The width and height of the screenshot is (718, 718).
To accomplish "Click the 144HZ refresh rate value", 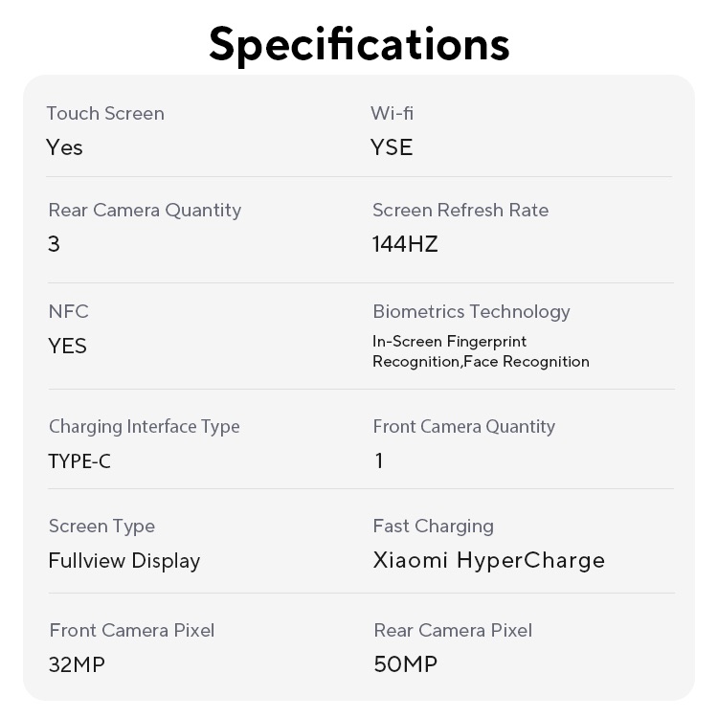I will [405, 244].
